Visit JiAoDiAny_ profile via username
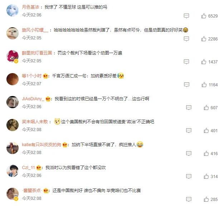The height and width of the screenshot is (206, 224). [33, 99]
